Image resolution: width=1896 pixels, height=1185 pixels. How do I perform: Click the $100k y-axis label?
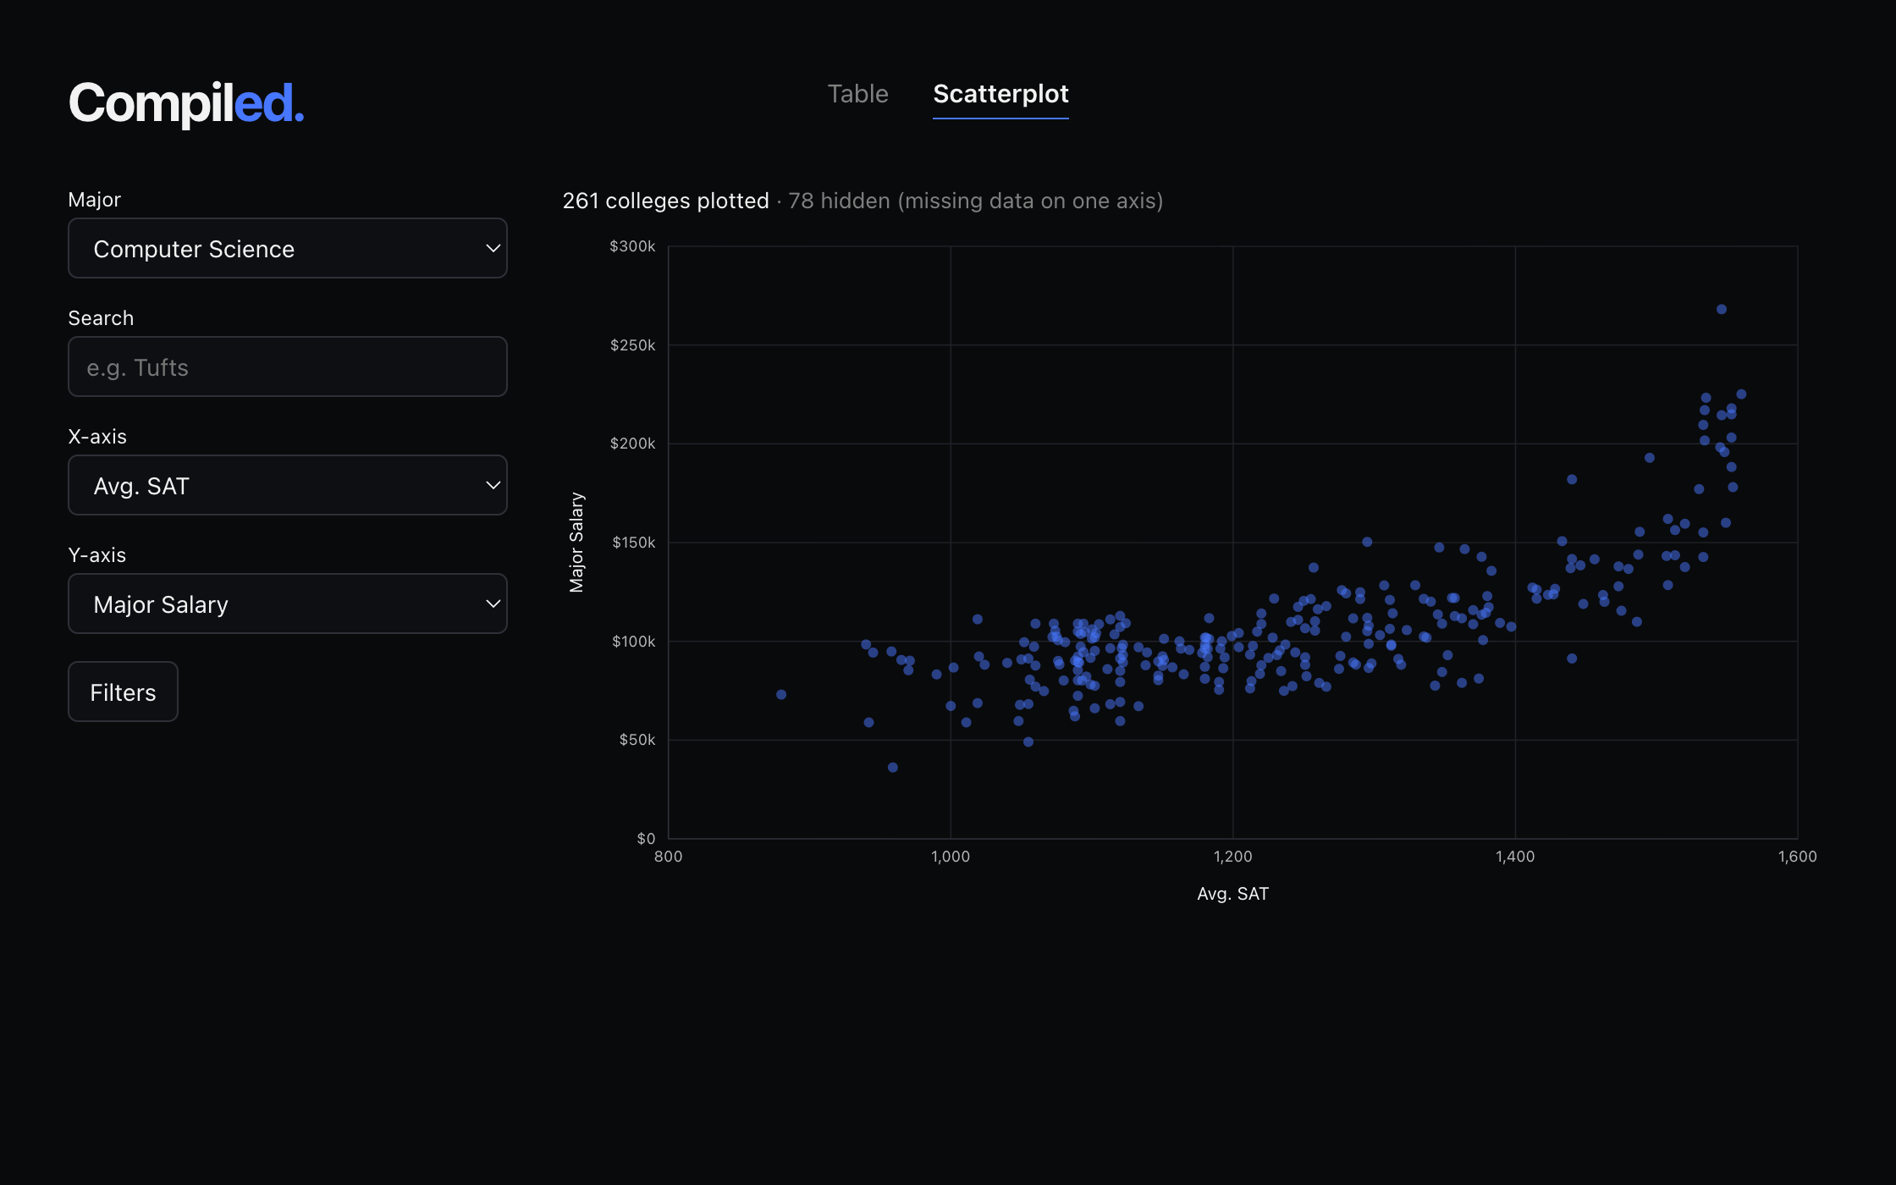tap(633, 642)
